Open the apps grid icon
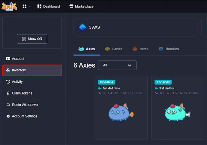Viewport: 207px width, 145px height. pyautogui.click(x=25, y=6)
